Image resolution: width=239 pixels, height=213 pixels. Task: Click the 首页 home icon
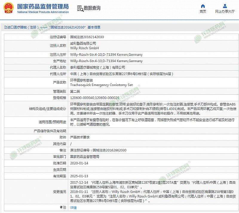tap(203, 6)
